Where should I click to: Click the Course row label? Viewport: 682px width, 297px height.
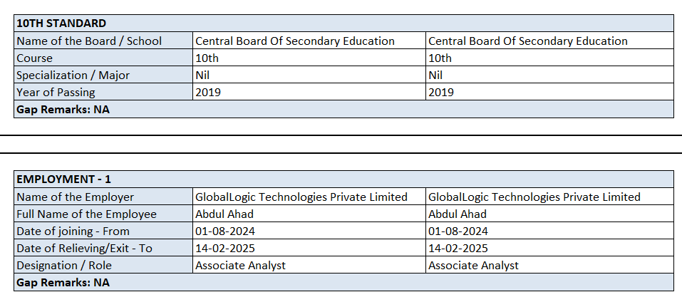pyautogui.click(x=34, y=58)
